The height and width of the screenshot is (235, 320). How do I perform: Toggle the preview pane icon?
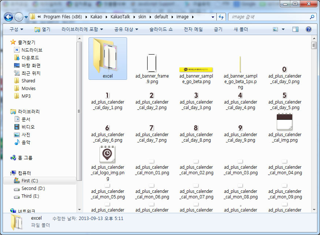pos(295,29)
